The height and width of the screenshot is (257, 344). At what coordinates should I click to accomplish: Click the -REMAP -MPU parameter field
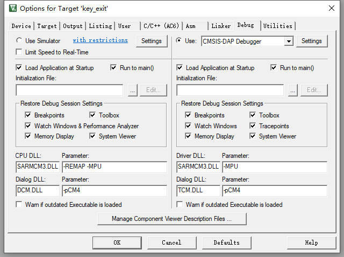pos(114,166)
